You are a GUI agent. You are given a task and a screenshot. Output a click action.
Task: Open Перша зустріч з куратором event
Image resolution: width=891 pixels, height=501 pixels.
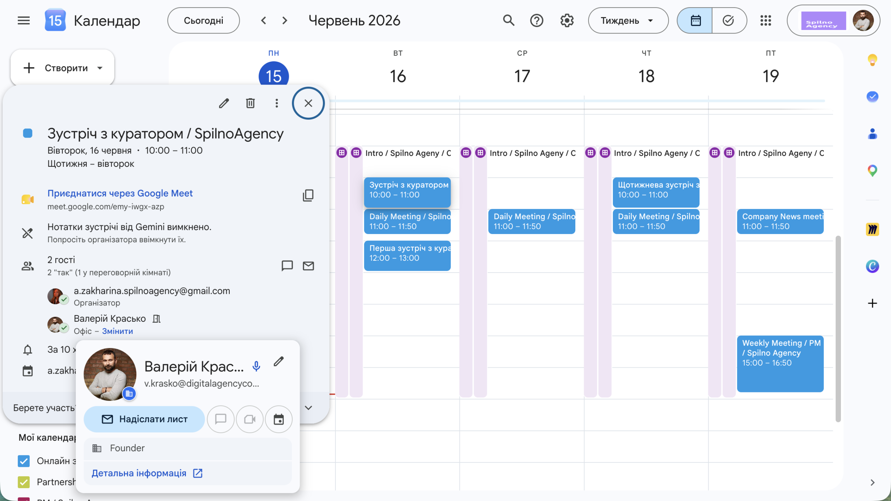[407, 256]
